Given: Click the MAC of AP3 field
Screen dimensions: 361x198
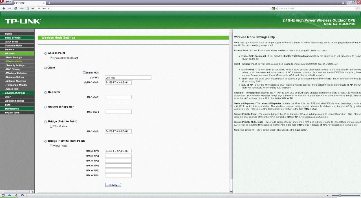Looking at the screenshot, I should (118, 161).
